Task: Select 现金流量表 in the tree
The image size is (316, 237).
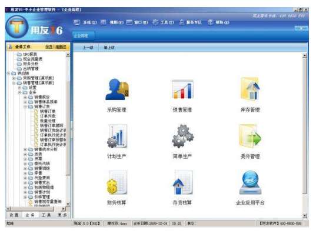Action: click(x=32, y=59)
